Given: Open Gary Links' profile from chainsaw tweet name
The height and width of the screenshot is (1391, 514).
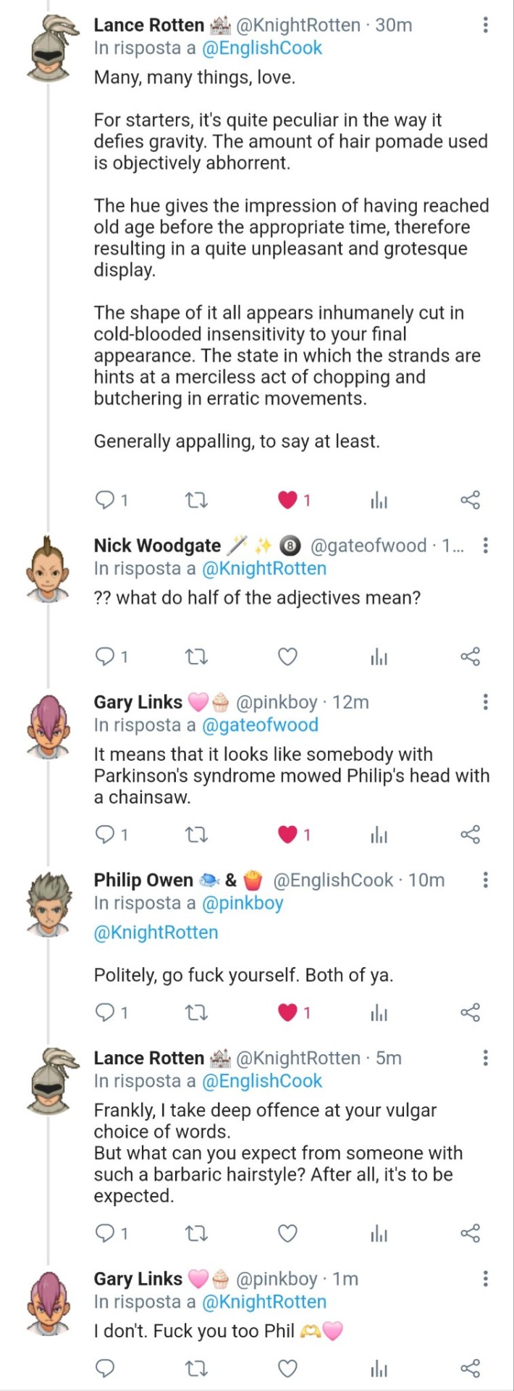Looking at the screenshot, I should [x=138, y=702].
